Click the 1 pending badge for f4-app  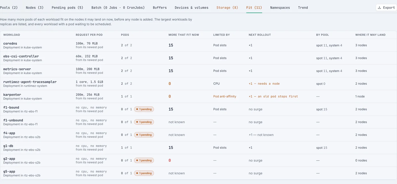(144, 135)
